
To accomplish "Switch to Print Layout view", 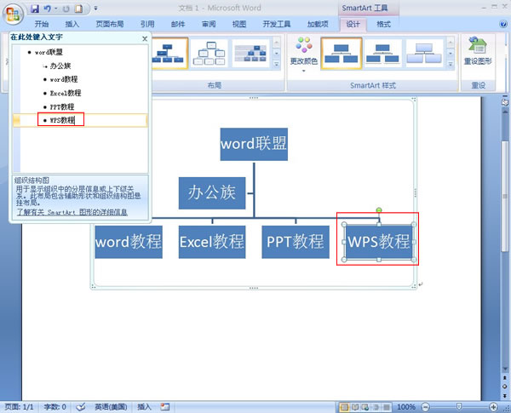I will pyautogui.click(x=344, y=407).
